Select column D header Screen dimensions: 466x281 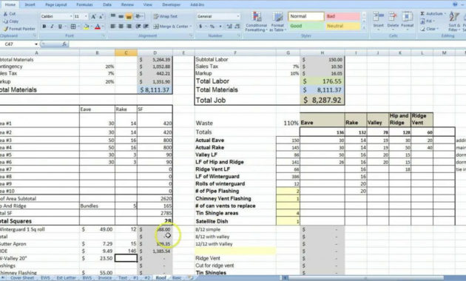pyautogui.click(x=155, y=53)
